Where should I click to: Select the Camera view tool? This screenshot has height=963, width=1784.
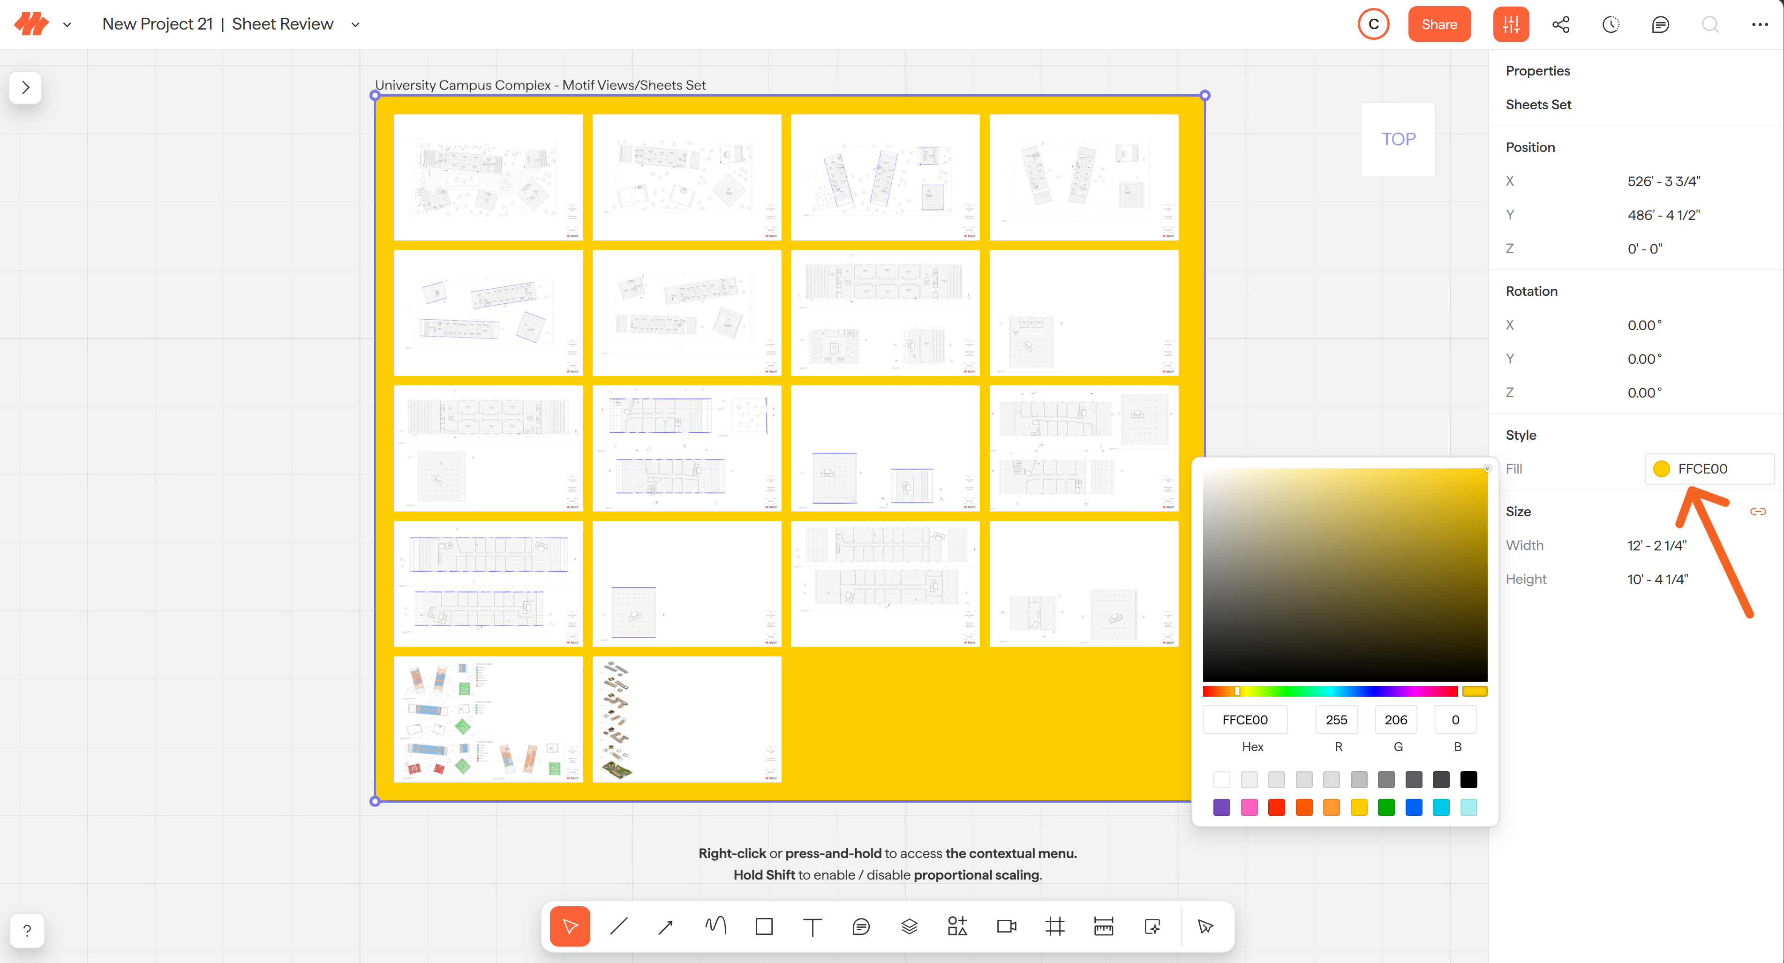click(x=1006, y=926)
